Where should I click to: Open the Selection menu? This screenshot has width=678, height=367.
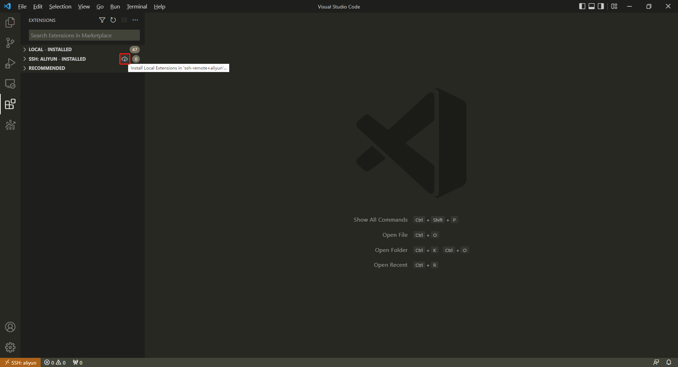point(60,6)
